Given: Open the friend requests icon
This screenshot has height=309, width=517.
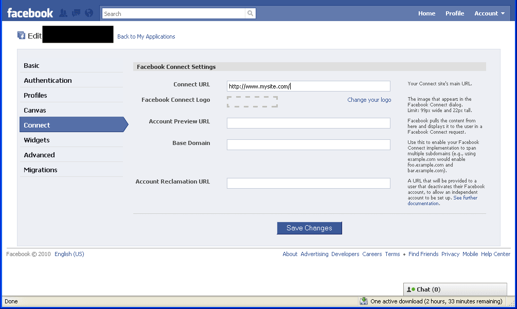Looking at the screenshot, I should click(x=63, y=13).
